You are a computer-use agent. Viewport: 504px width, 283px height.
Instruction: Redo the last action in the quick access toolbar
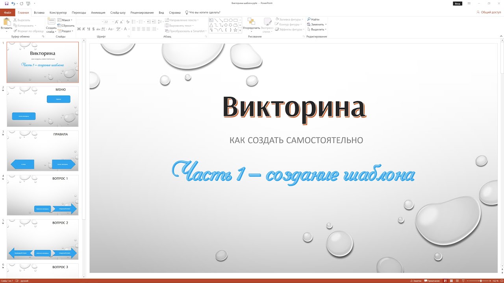[22, 3]
